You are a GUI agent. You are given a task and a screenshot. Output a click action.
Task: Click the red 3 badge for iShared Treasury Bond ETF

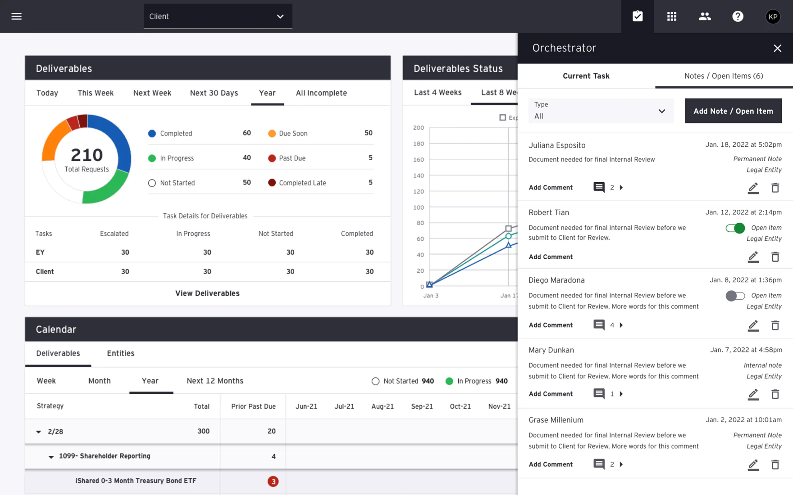coord(273,481)
